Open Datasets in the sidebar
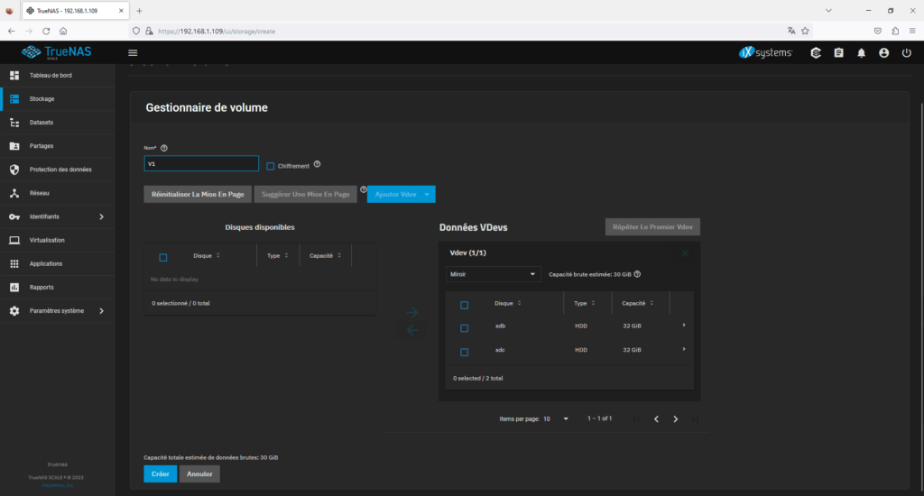924x496 pixels. coord(42,123)
